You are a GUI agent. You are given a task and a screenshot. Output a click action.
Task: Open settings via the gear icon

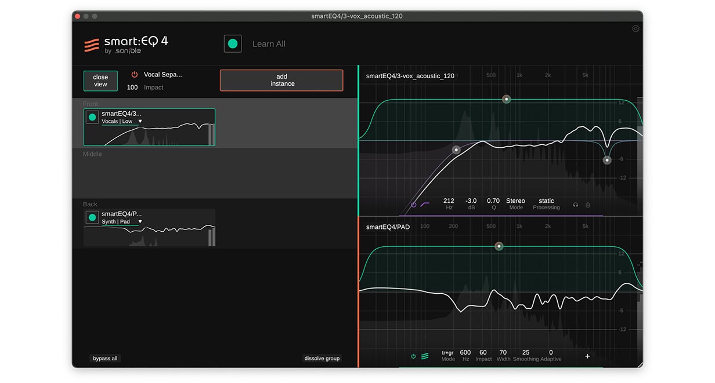(x=635, y=28)
